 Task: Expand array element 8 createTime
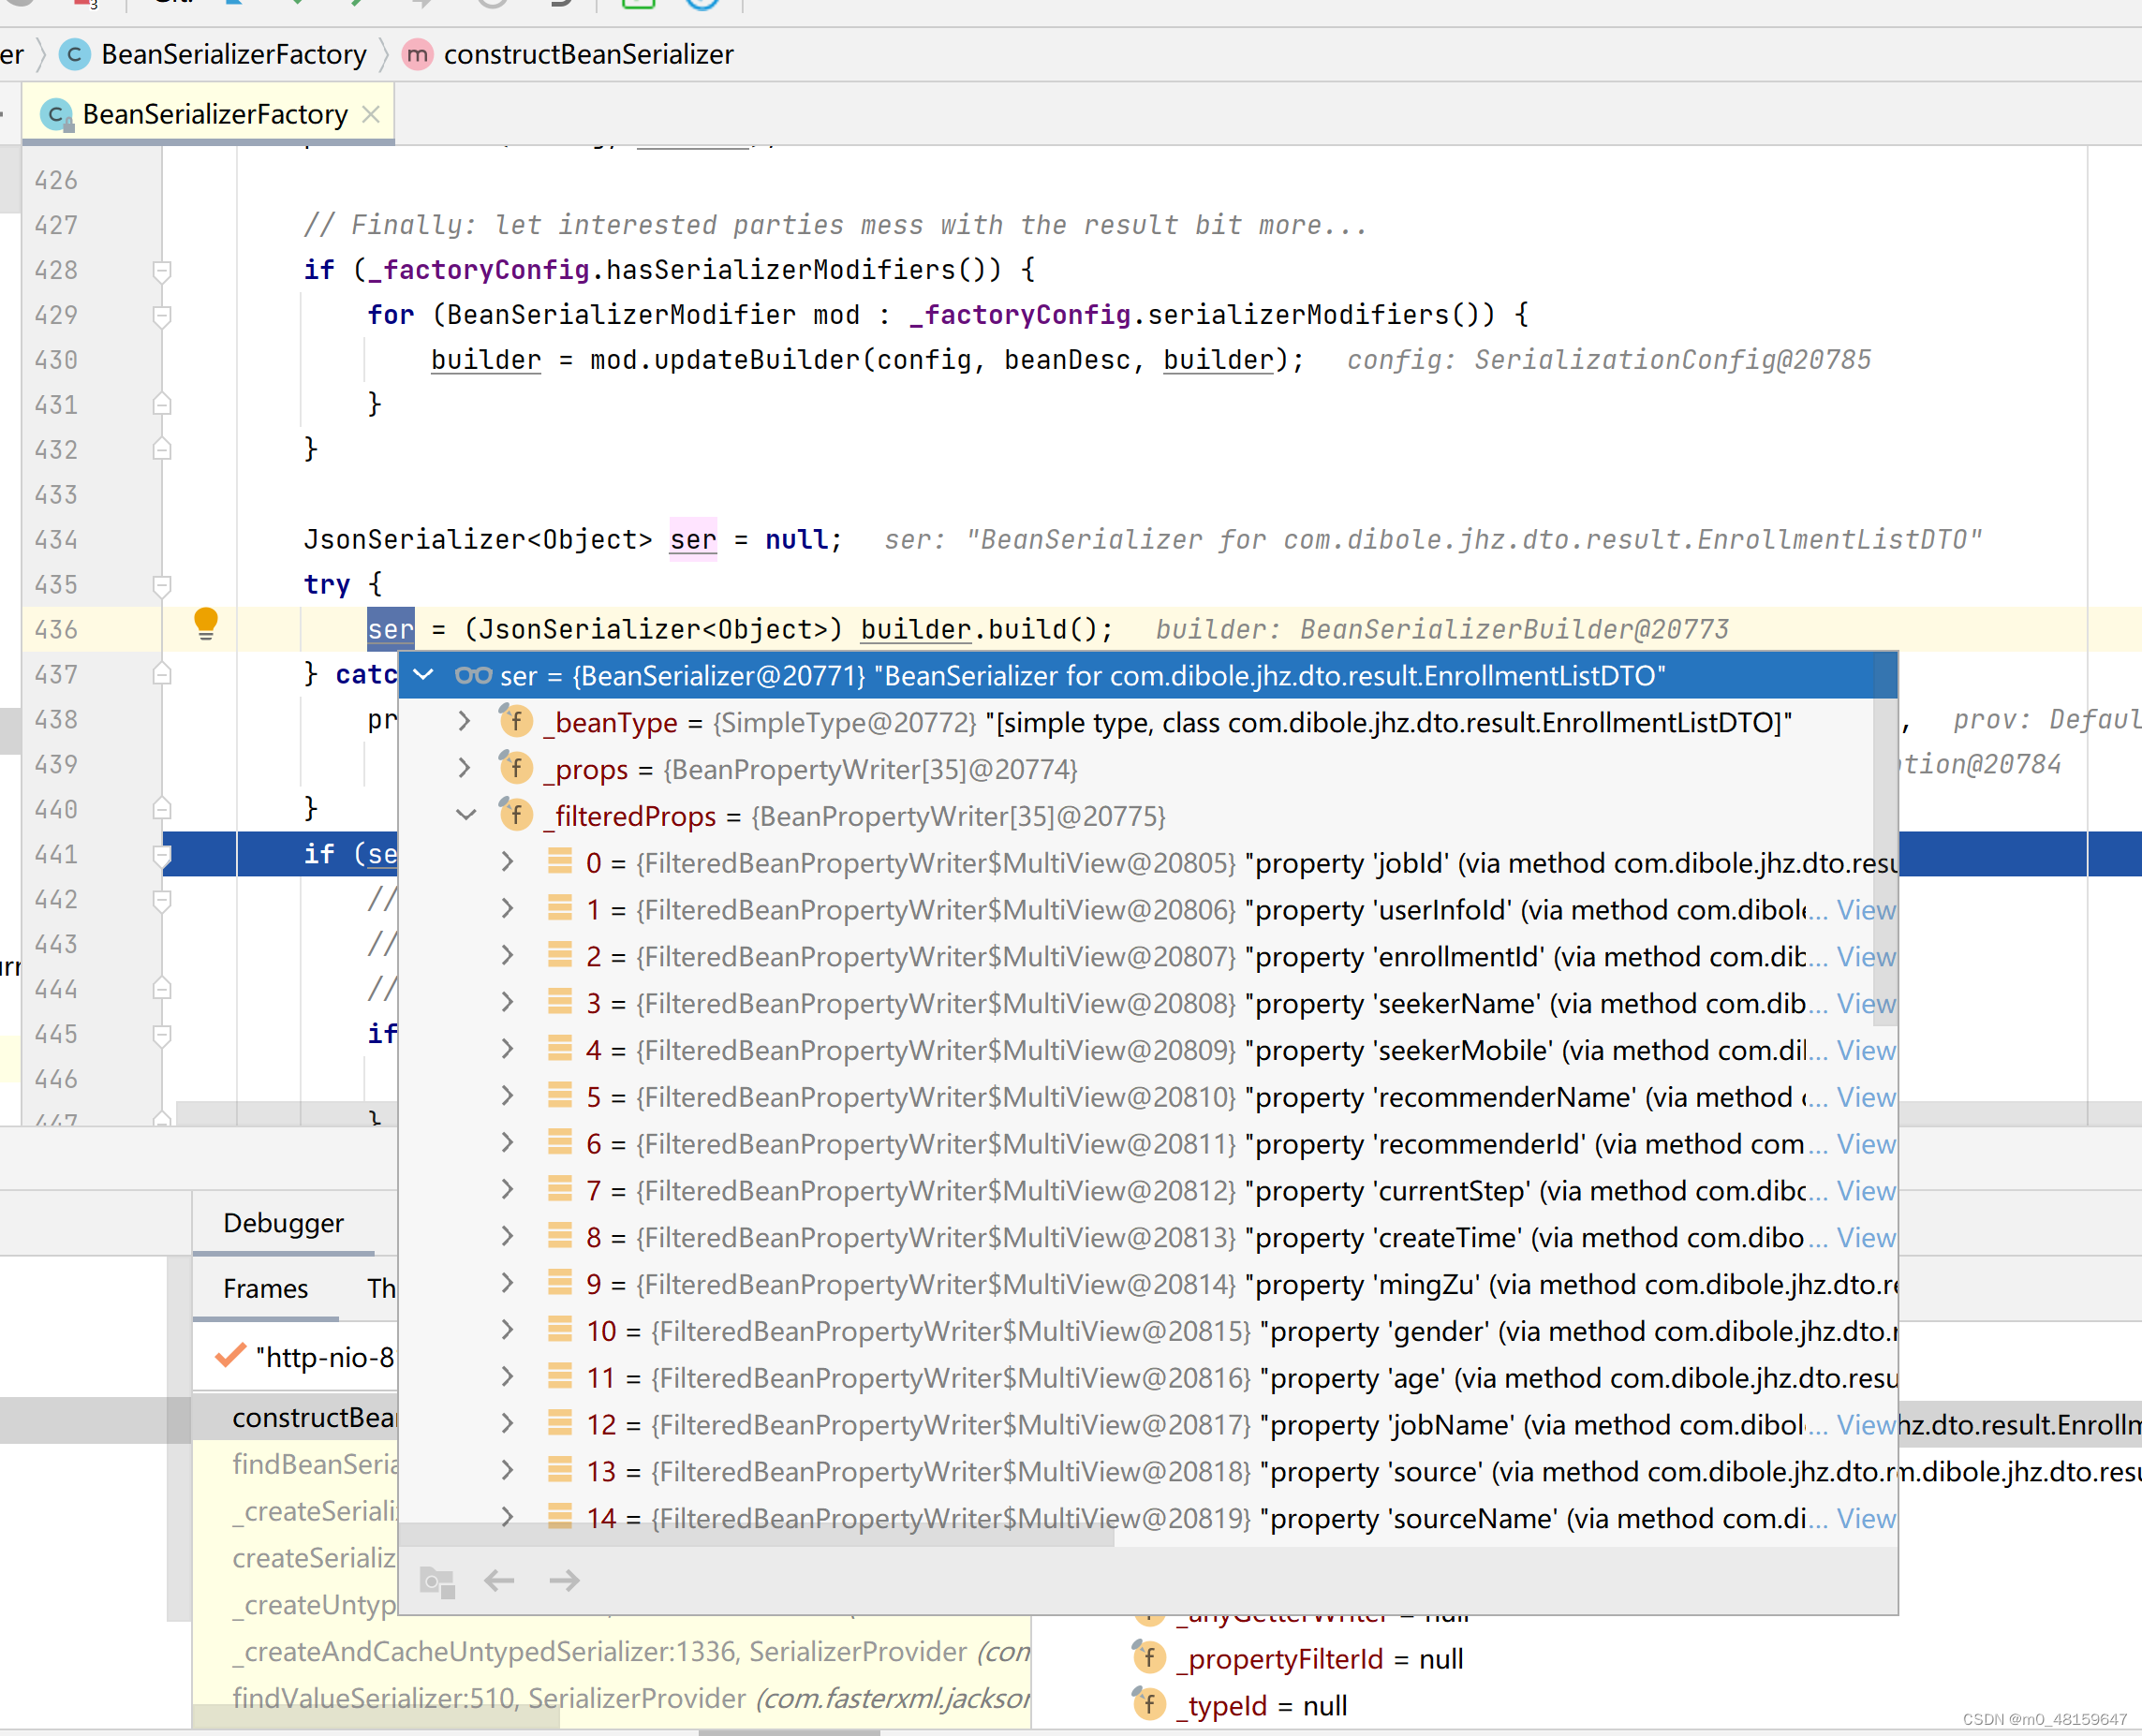507,1237
